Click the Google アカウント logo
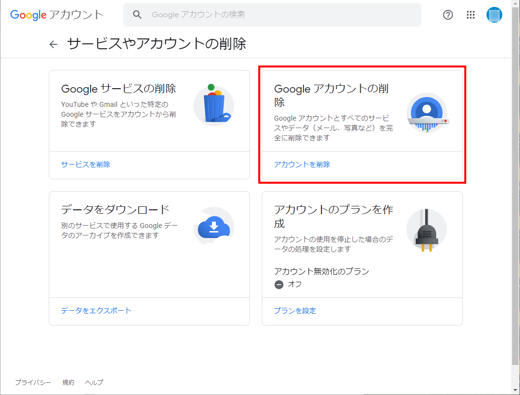520x395 pixels. pyautogui.click(x=57, y=15)
